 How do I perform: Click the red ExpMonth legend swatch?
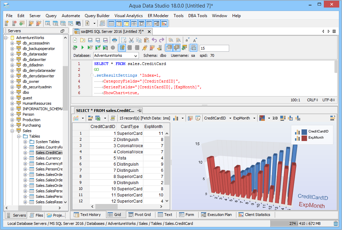[304, 138]
